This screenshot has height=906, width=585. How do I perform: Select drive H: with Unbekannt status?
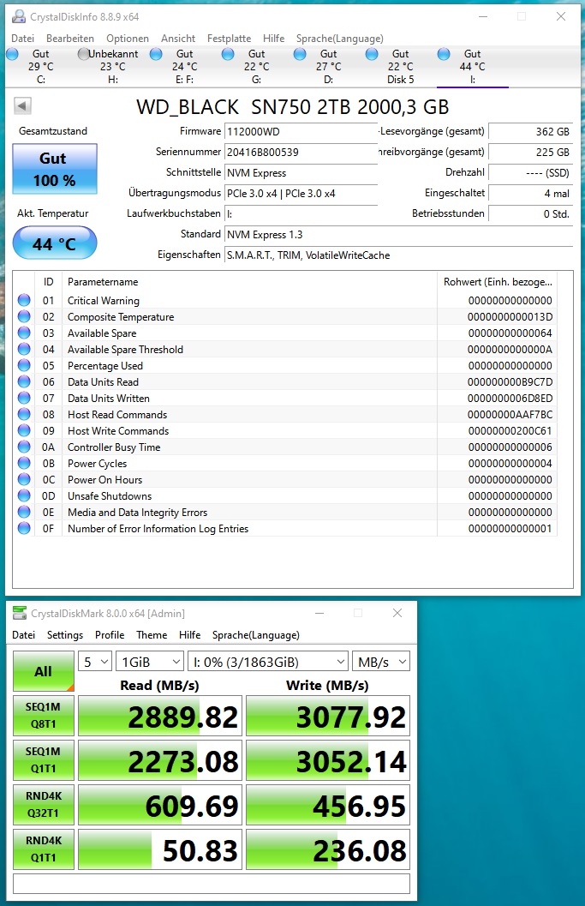pyautogui.click(x=112, y=67)
